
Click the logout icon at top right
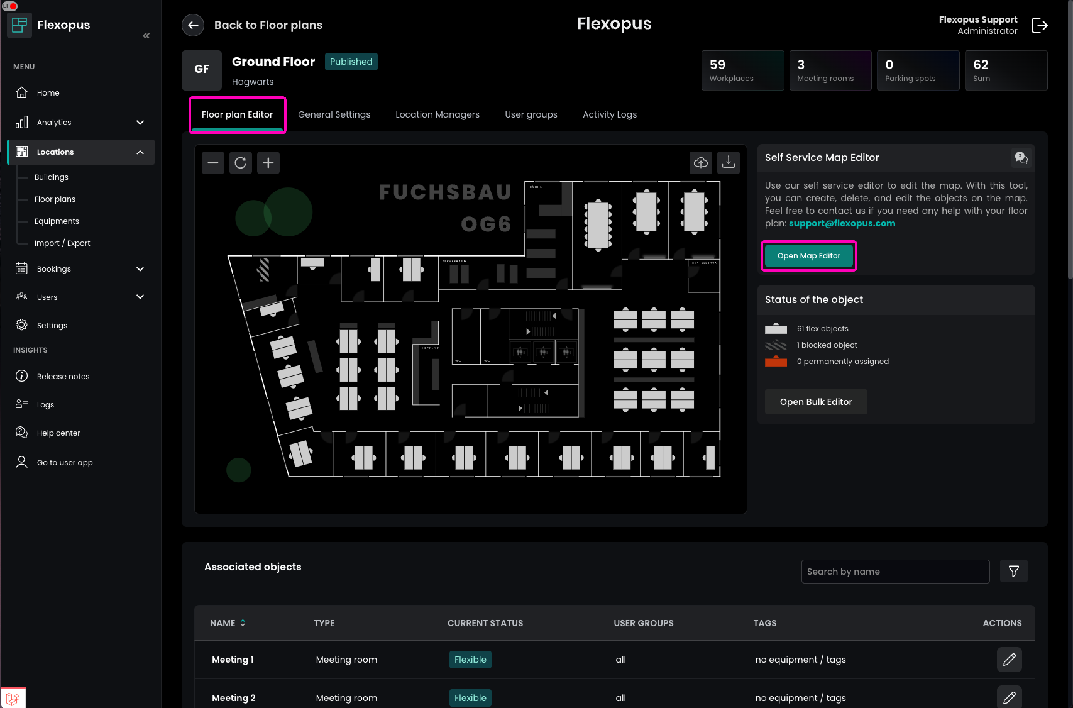1040,25
